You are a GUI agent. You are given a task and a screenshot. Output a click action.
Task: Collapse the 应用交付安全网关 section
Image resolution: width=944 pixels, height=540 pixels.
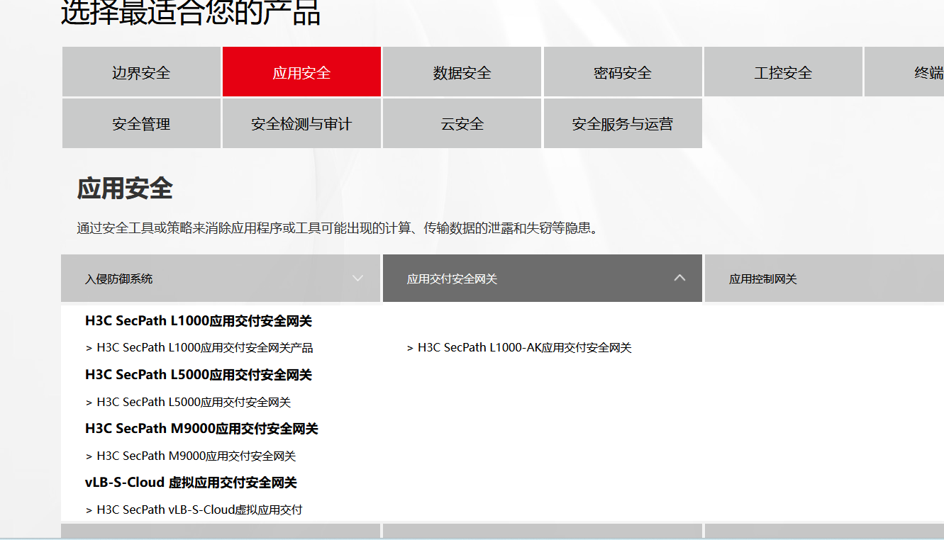543,279
